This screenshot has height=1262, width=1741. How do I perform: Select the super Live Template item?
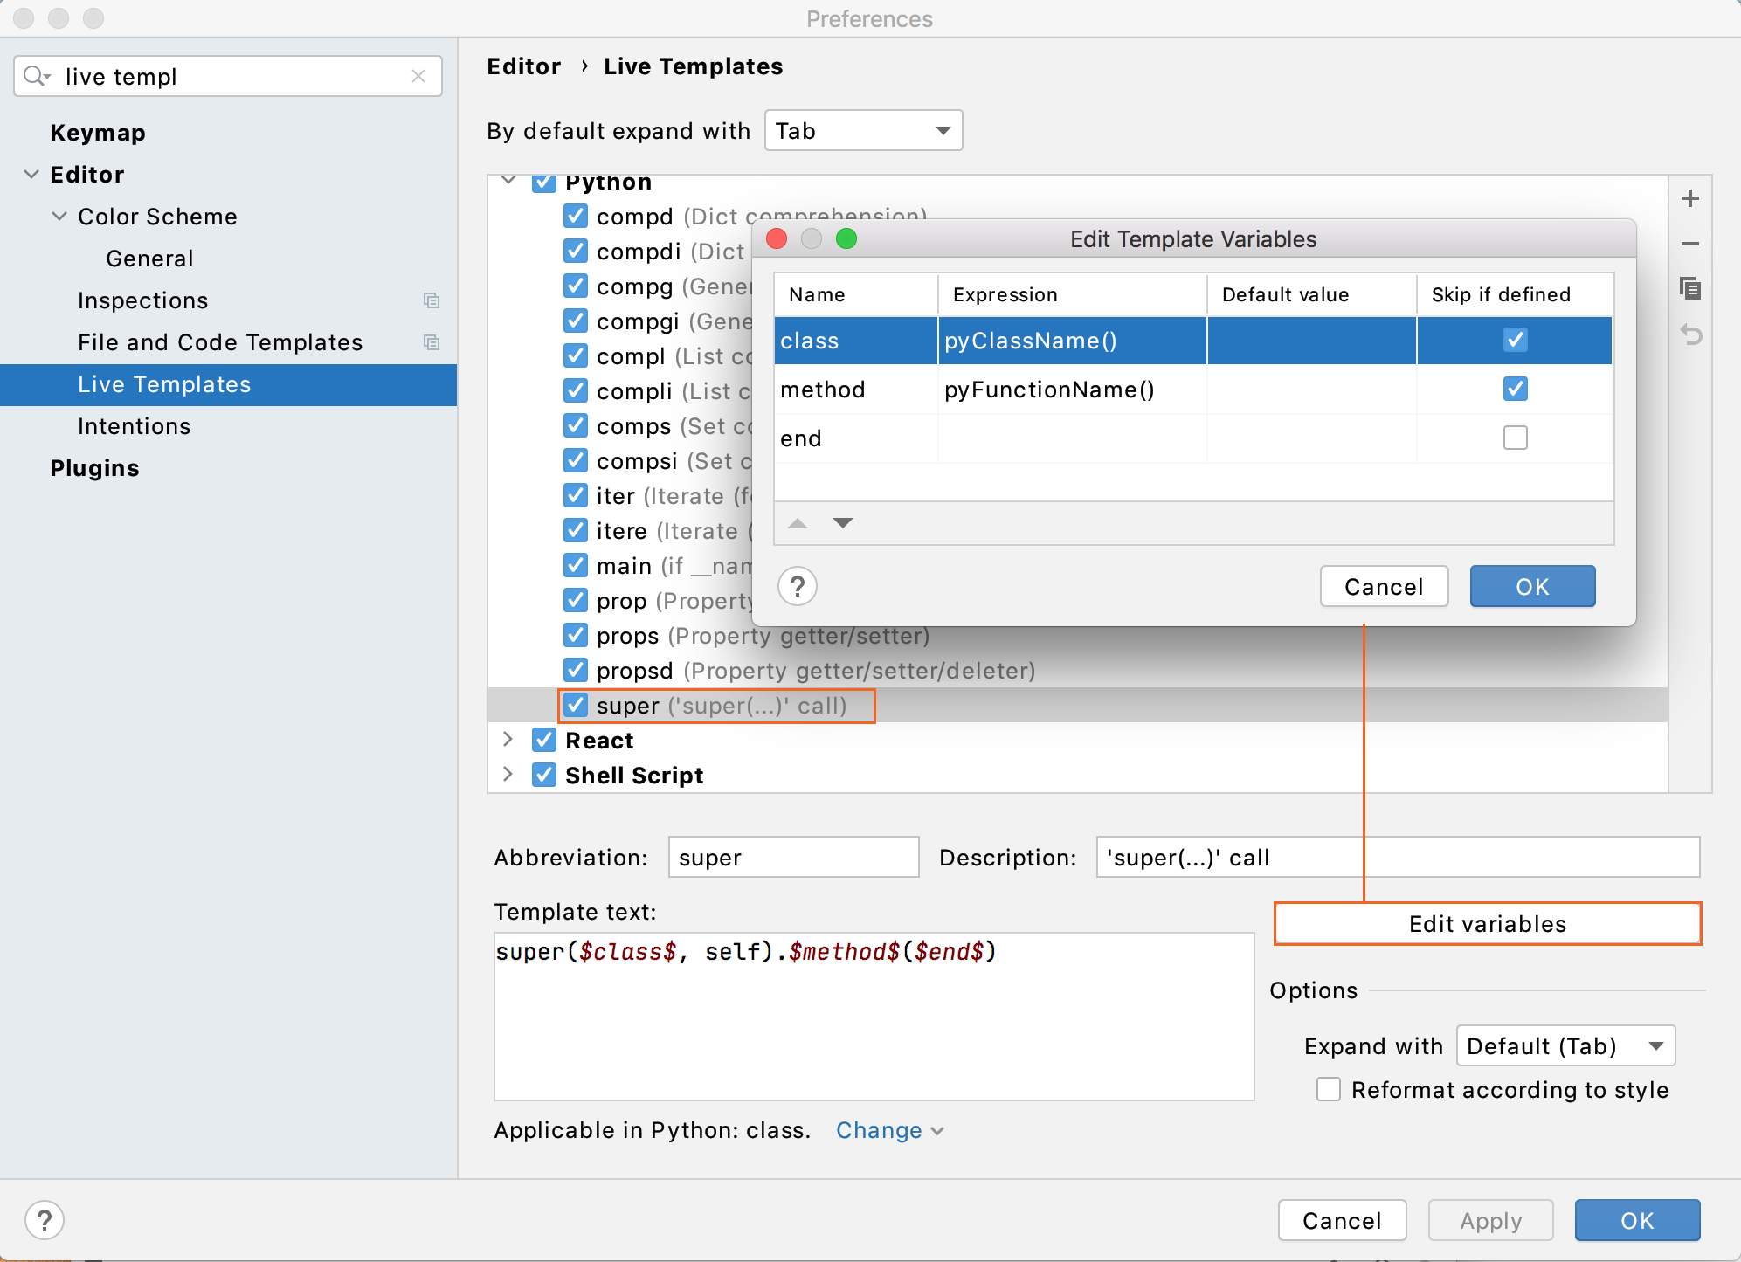[x=716, y=706]
